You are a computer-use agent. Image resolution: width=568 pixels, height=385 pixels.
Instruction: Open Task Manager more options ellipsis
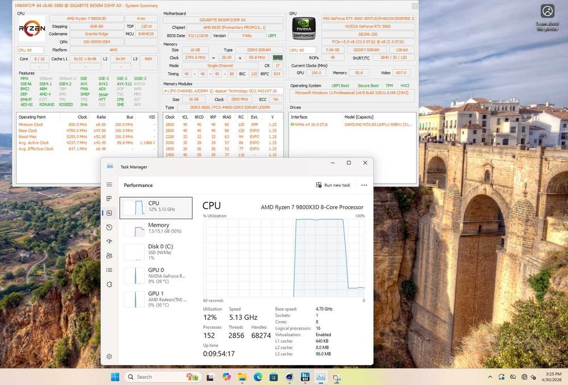click(x=364, y=185)
